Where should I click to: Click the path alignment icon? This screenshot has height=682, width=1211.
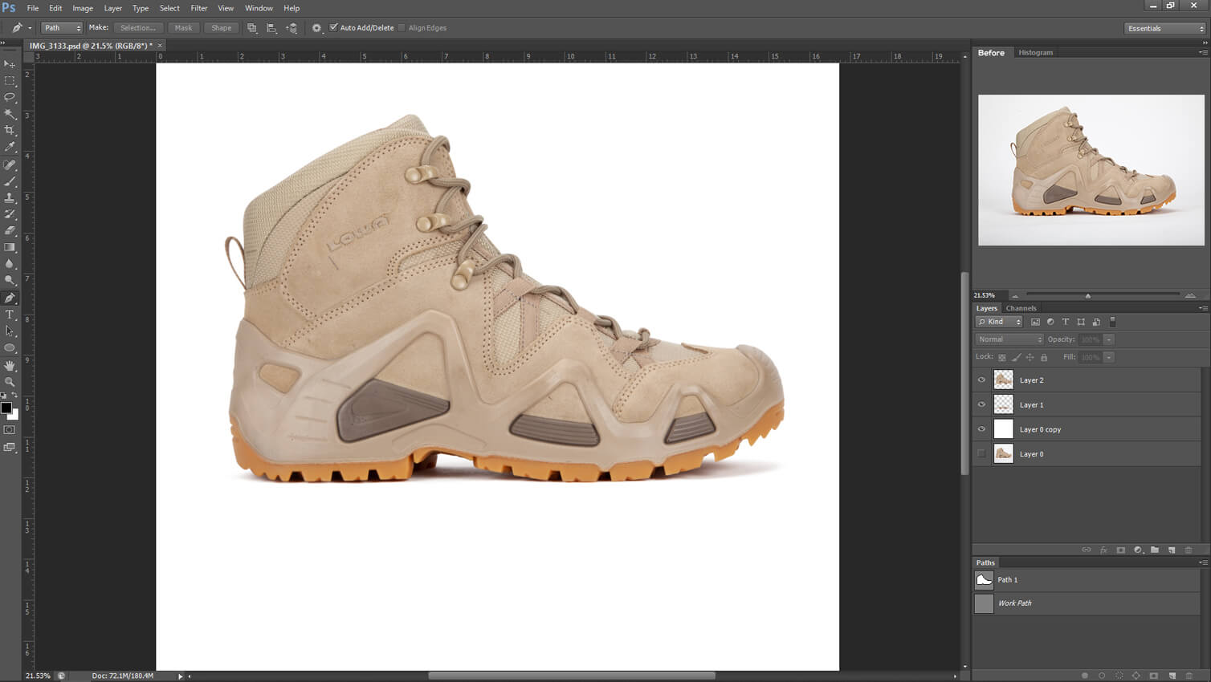271,28
